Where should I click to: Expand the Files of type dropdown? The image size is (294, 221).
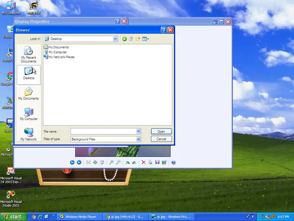pyautogui.click(x=138, y=139)
